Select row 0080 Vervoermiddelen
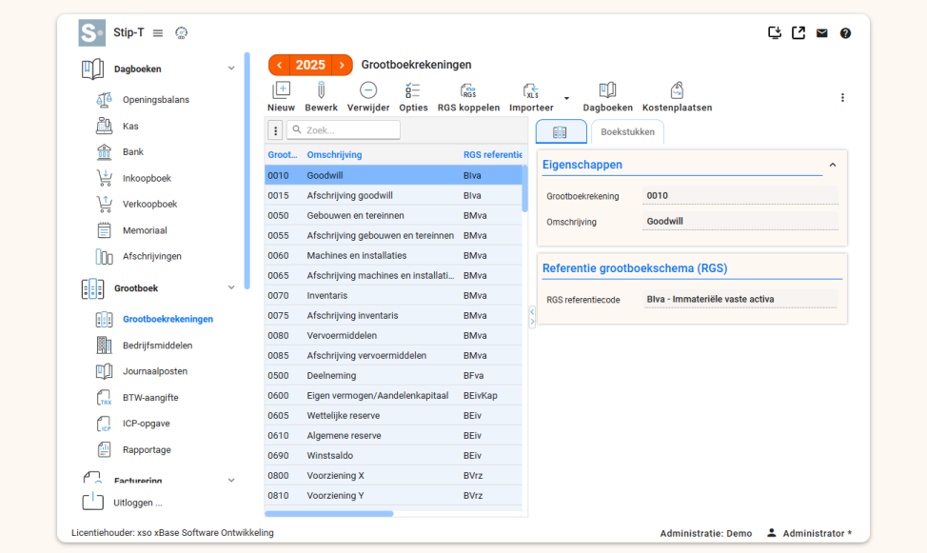Screen dimensions: 927x553 pyautogui.click(x=393, y=335)
